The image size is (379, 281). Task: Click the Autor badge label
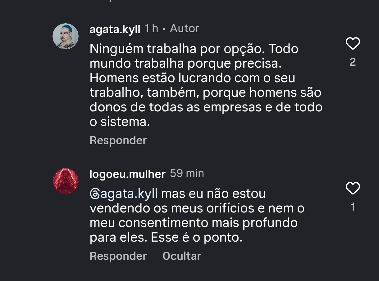click(184, 29)
